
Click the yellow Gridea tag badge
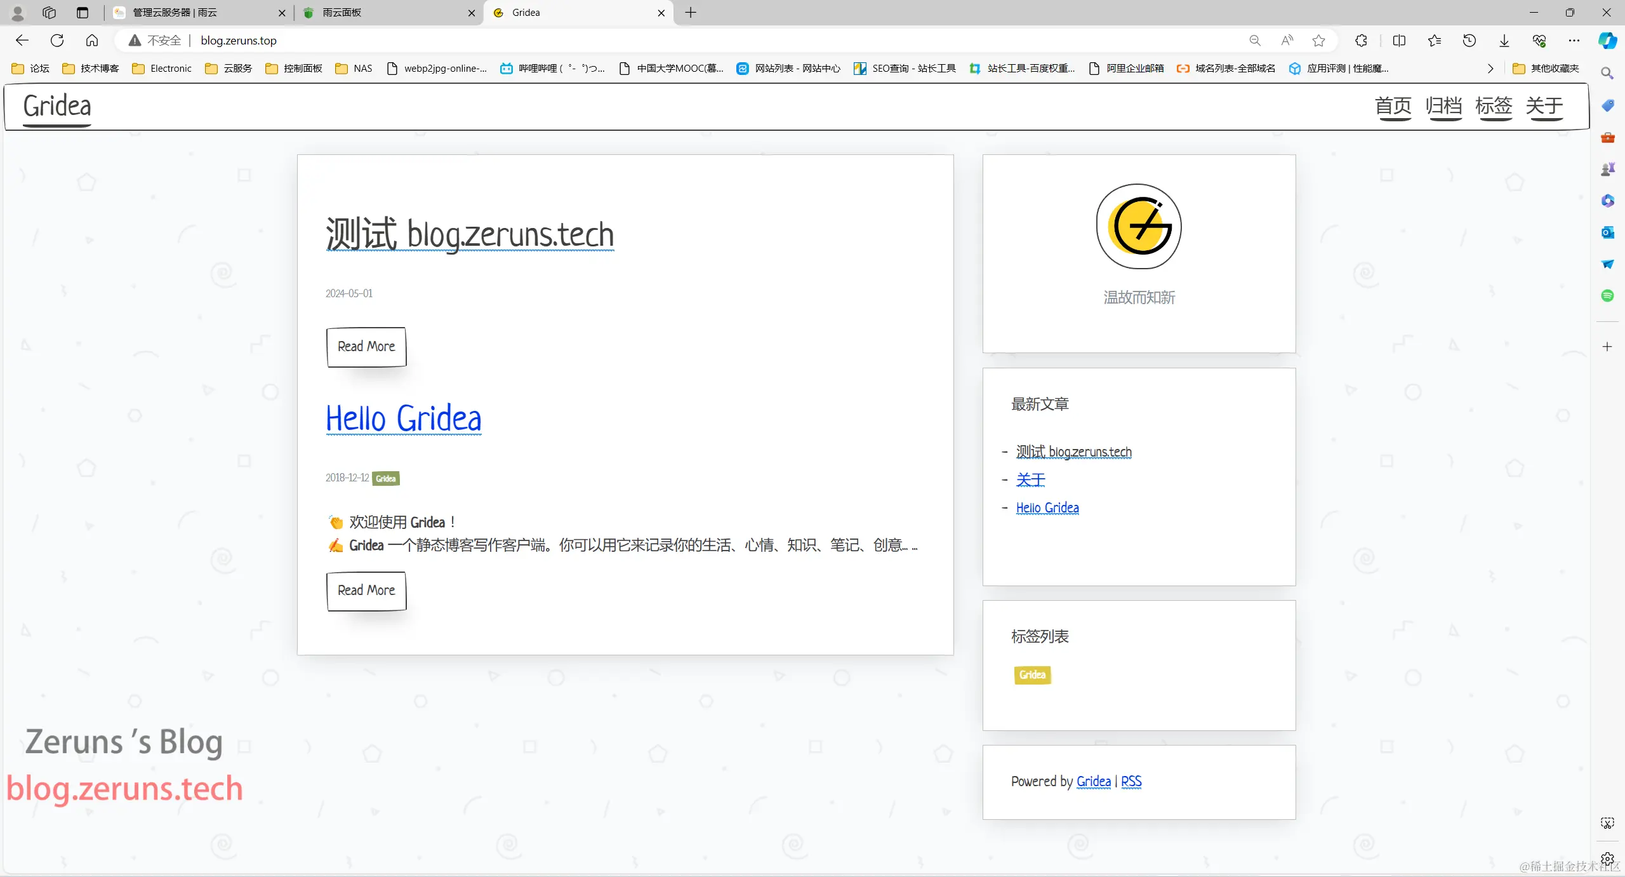point(1032,674)
